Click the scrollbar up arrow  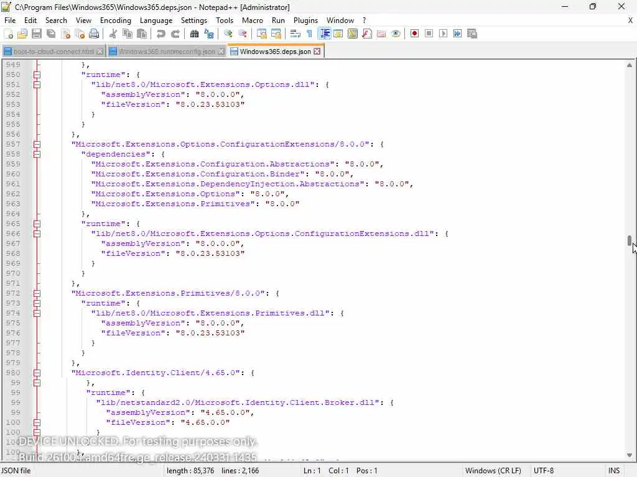pyautogui.click(x=630, y=65)
